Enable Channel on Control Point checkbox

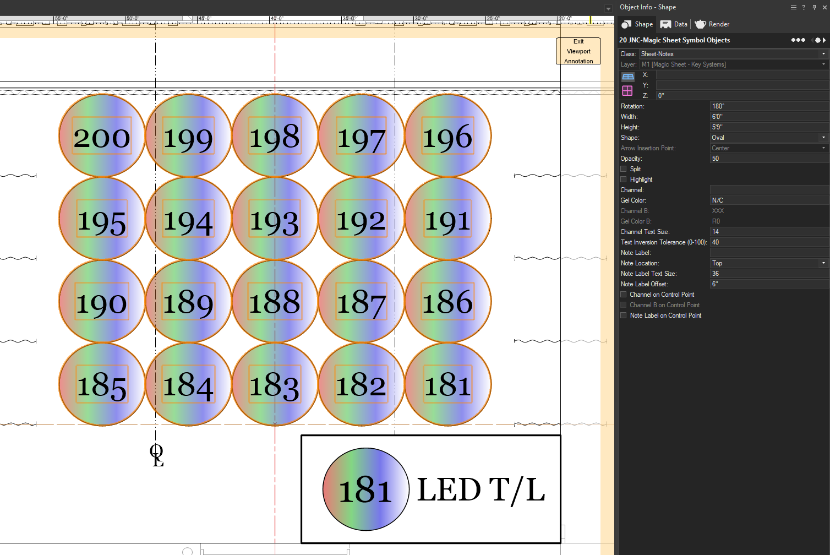(624, 295)
